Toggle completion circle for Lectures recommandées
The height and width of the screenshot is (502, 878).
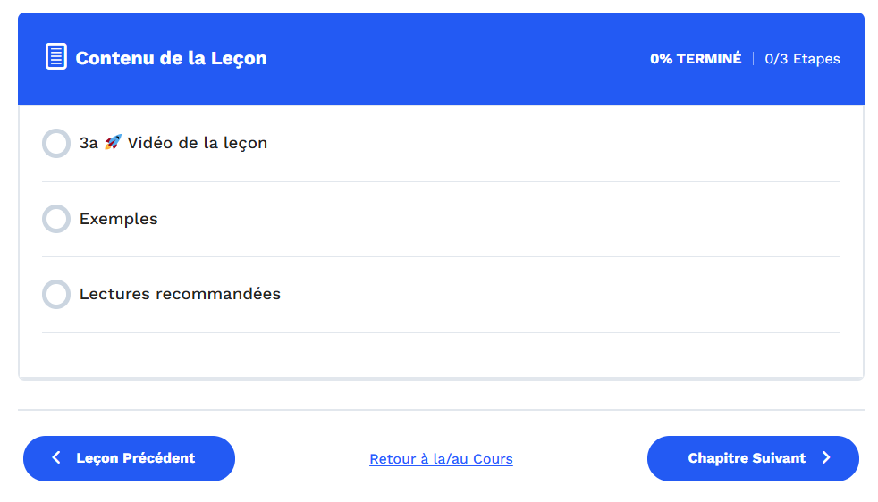pos(56,295)
